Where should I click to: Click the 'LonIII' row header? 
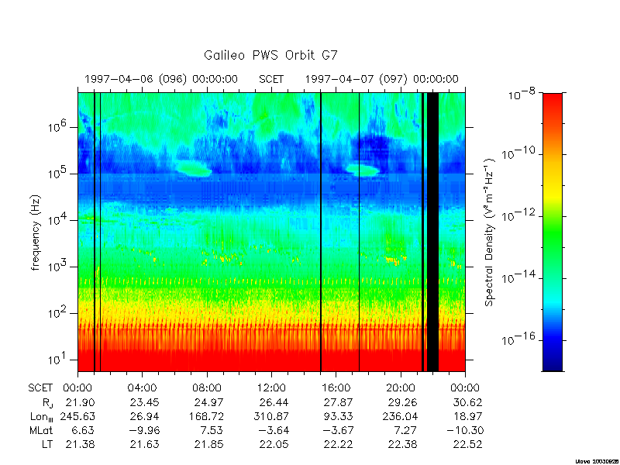(x=42, y=417)
